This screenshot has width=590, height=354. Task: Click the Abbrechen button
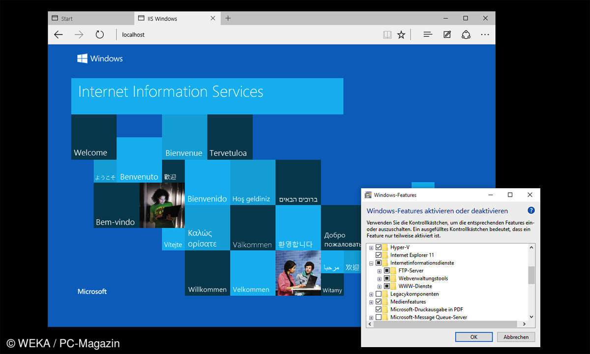click(x=516, y=337)
